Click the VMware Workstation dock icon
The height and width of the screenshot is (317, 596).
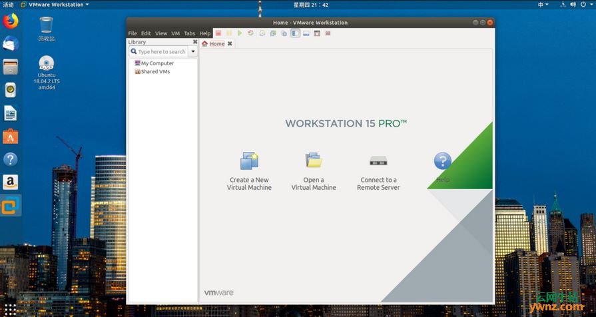click(11, 206)
